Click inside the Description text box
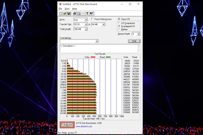This screenshot has width=203, height=135. coord(99,48)
